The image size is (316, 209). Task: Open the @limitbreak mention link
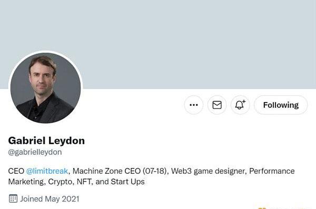(x=47, y=171)
